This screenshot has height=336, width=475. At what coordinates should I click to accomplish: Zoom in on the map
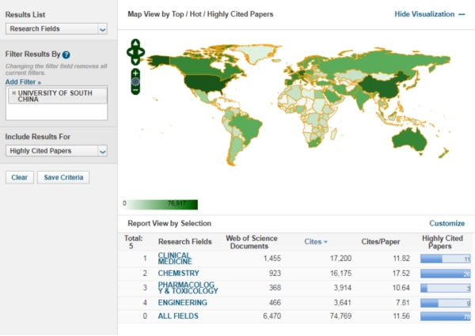135,72
